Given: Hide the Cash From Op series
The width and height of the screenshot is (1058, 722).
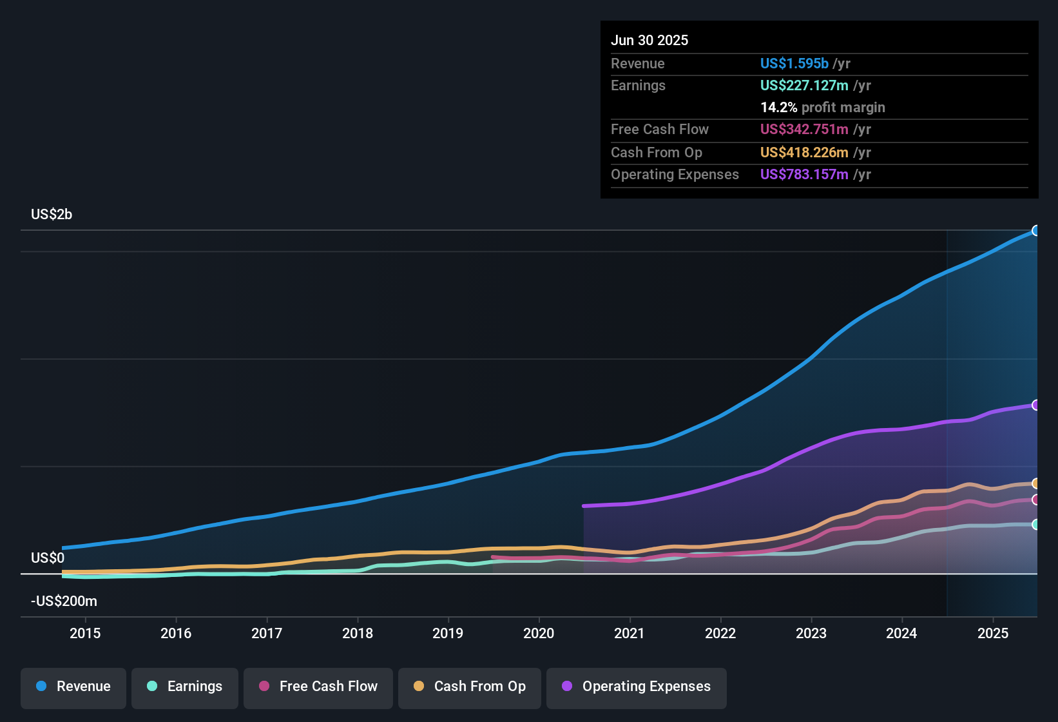Looking at the screenshot, I should 470,687.
